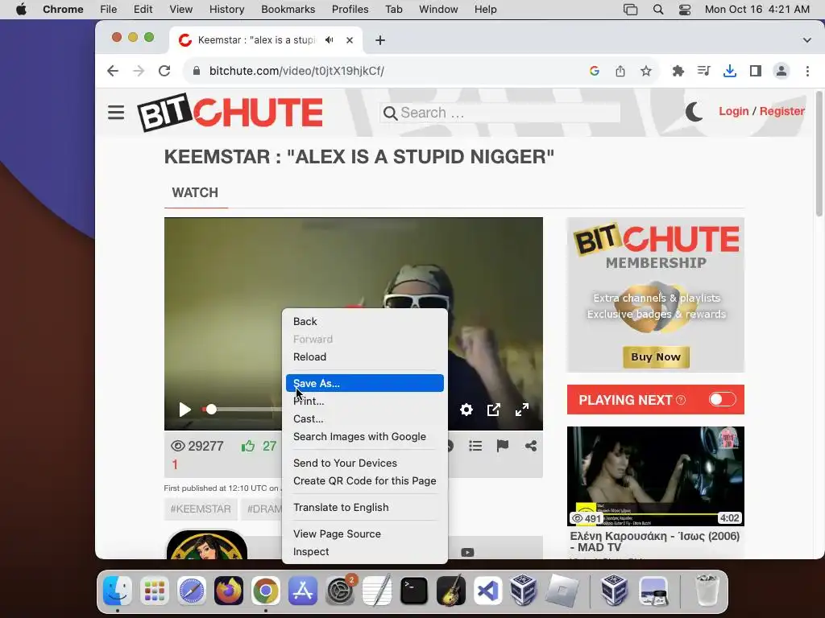
Task: Open video settings gear icon
Action: pyautogui.click(x=466, y=410)
